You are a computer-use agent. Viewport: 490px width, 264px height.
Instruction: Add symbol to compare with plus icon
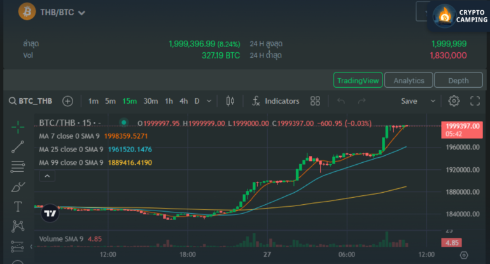pyautogui.click(x=68, y=101)
